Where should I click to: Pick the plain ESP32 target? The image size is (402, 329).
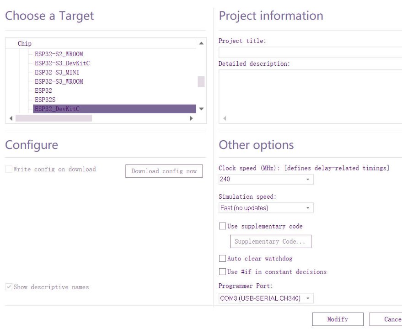coord(43,90)
